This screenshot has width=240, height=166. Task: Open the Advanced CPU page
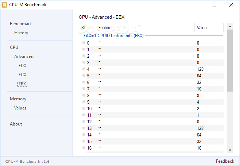24,57
